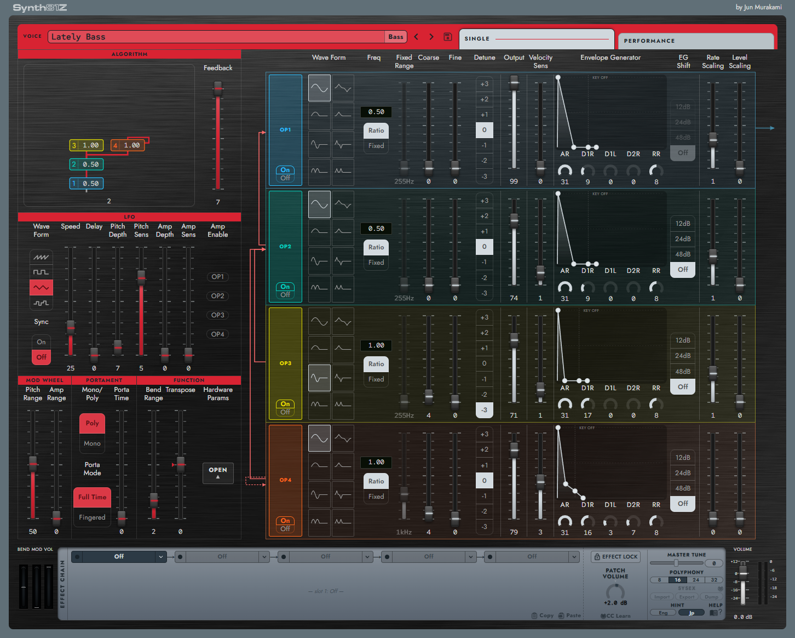Screen dimensions: 795x638
Task: Select OP1's top-left sine waveform icon
Action: point(319,88)
